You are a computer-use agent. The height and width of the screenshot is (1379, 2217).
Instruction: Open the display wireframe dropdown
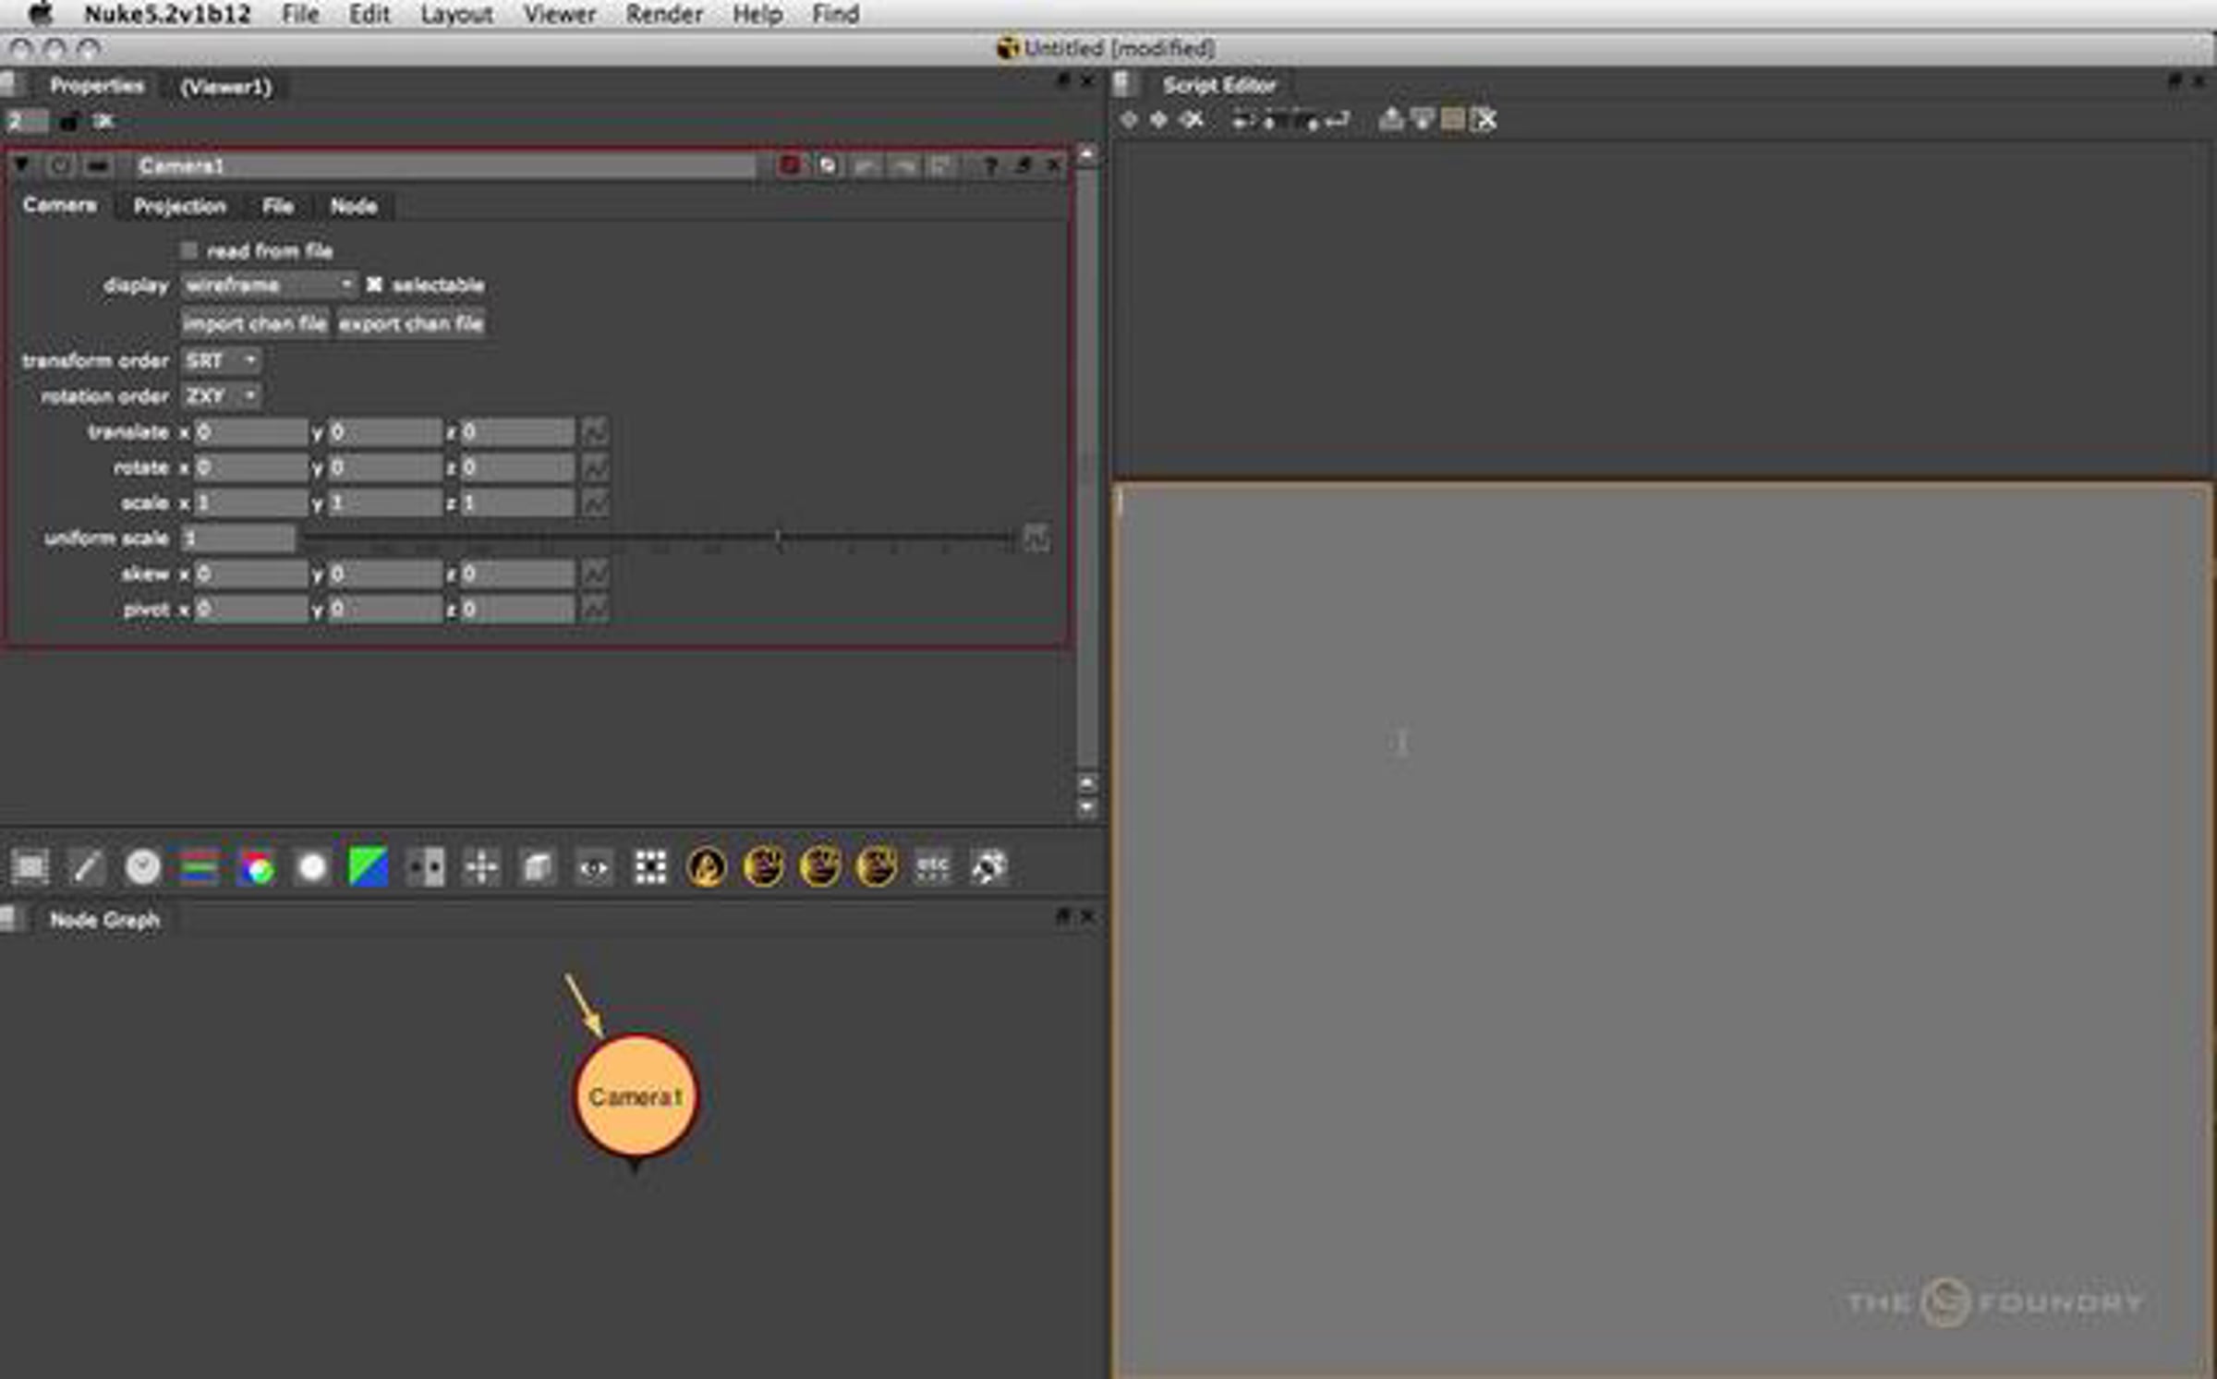(269, 285)
